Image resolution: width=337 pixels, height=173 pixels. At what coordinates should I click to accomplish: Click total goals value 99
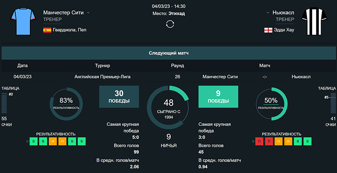click(136, 152)
